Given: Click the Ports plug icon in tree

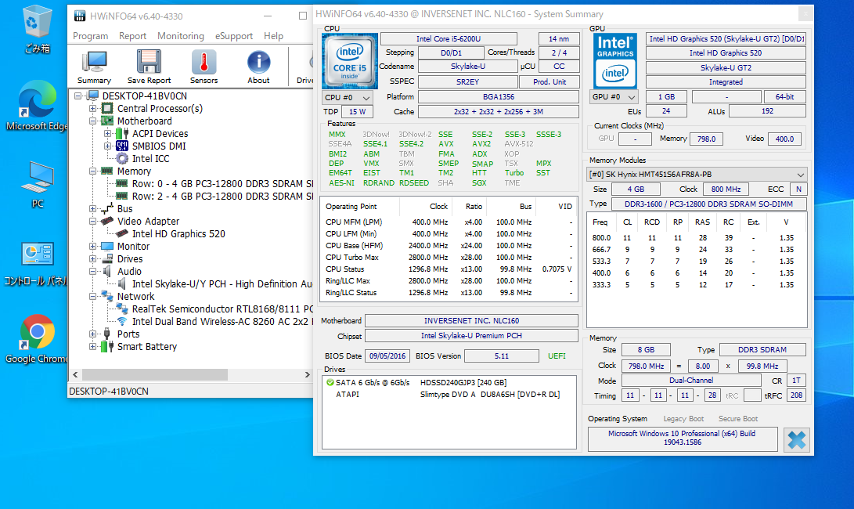Looking at the screenshot, I should click(107, 334).
